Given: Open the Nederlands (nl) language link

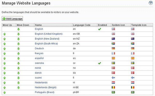Looking at the screenshot, I should (x=41, y=83).
